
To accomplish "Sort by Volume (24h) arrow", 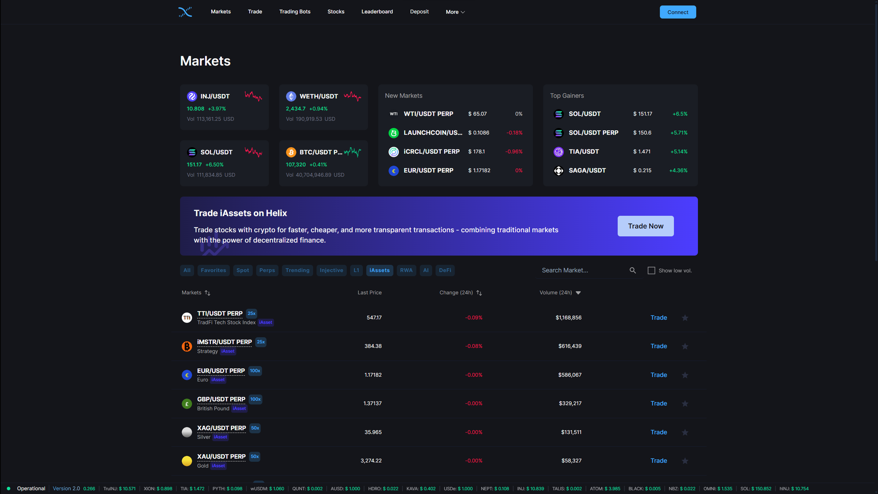I will [578, 293].
